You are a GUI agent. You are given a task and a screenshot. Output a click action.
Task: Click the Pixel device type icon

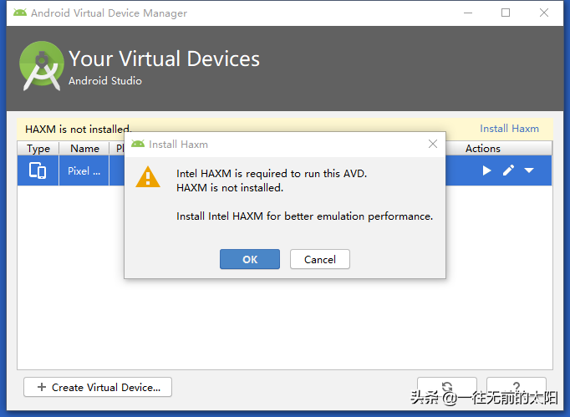click(38, 170)
